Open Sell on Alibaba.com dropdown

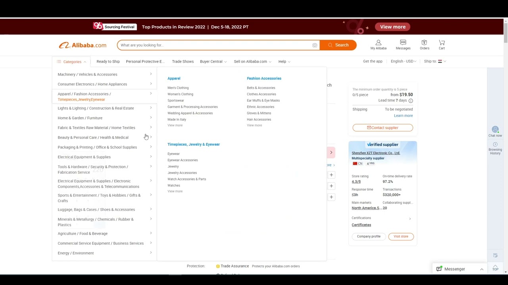point(252,61)
